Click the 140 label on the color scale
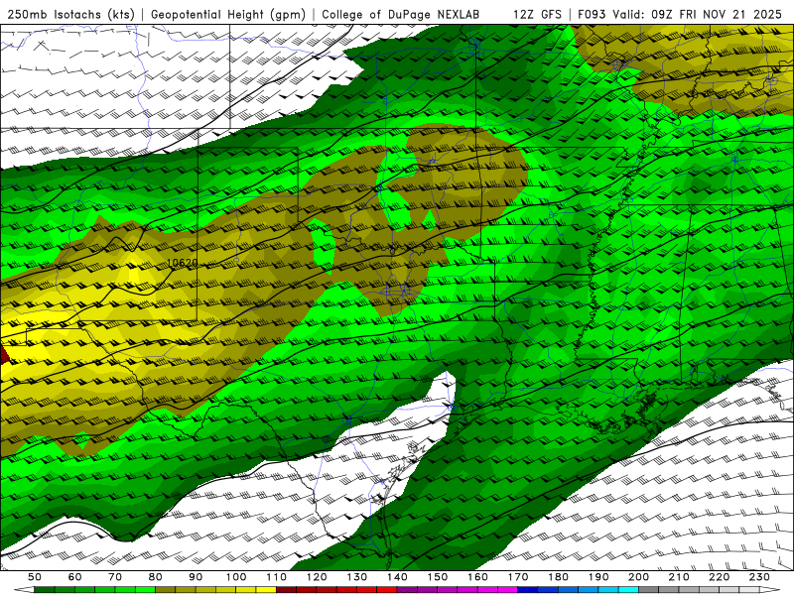794x595 pixels. click(397, 577)
